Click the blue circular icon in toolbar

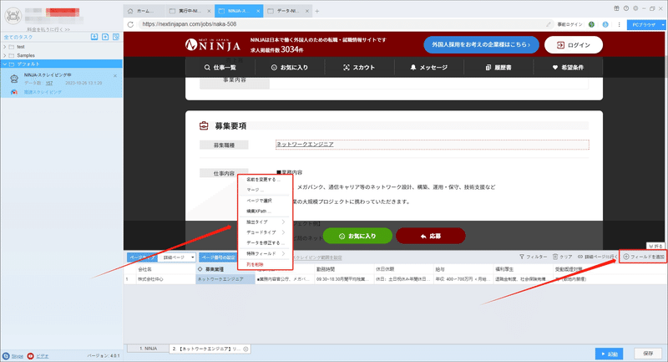point(605,24)
